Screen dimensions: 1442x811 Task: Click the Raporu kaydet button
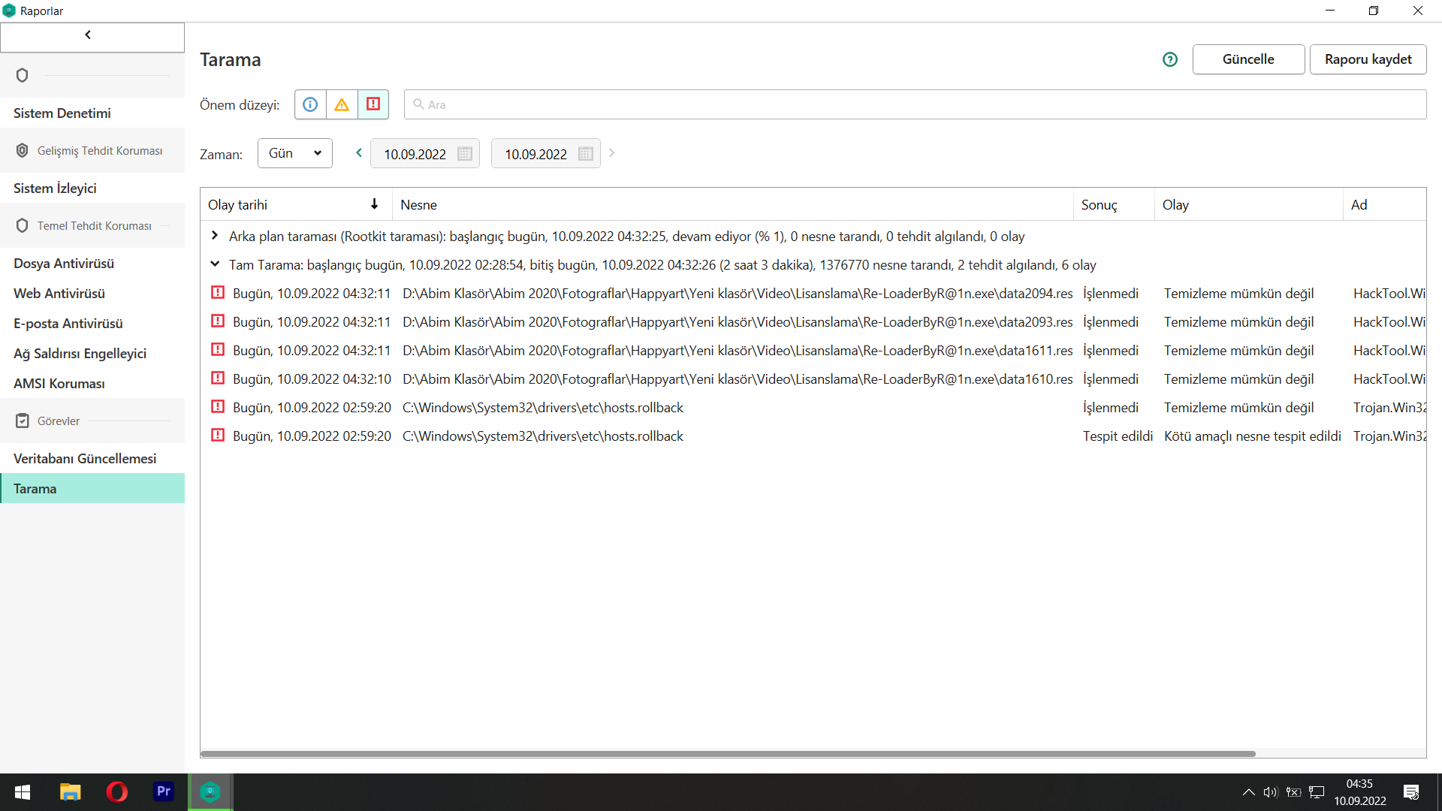click(1368, 59)
